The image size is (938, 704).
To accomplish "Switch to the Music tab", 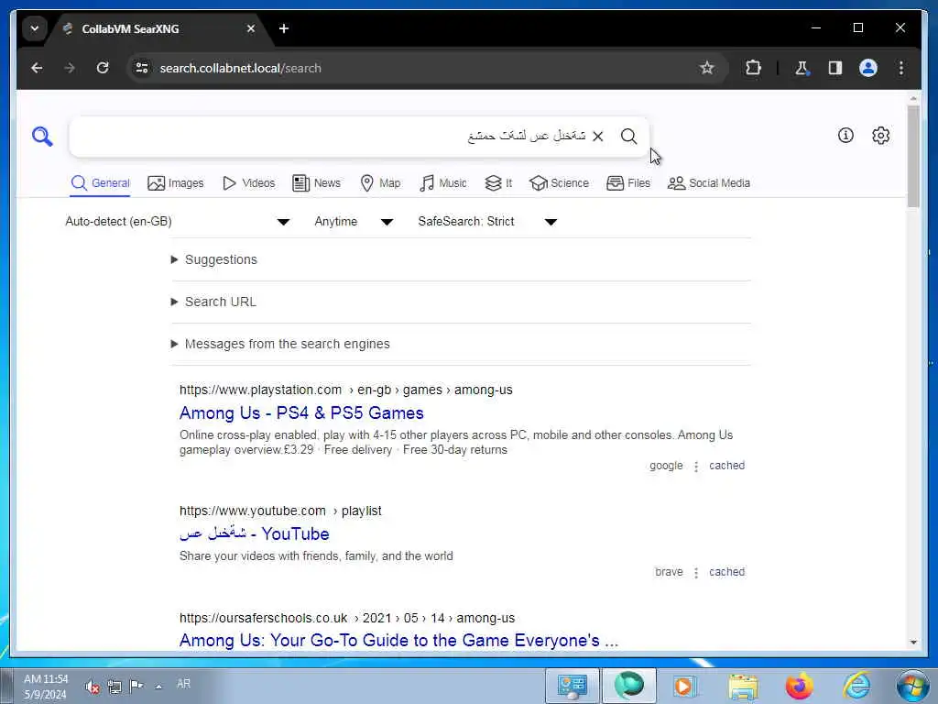I will [x=443, y=183].
